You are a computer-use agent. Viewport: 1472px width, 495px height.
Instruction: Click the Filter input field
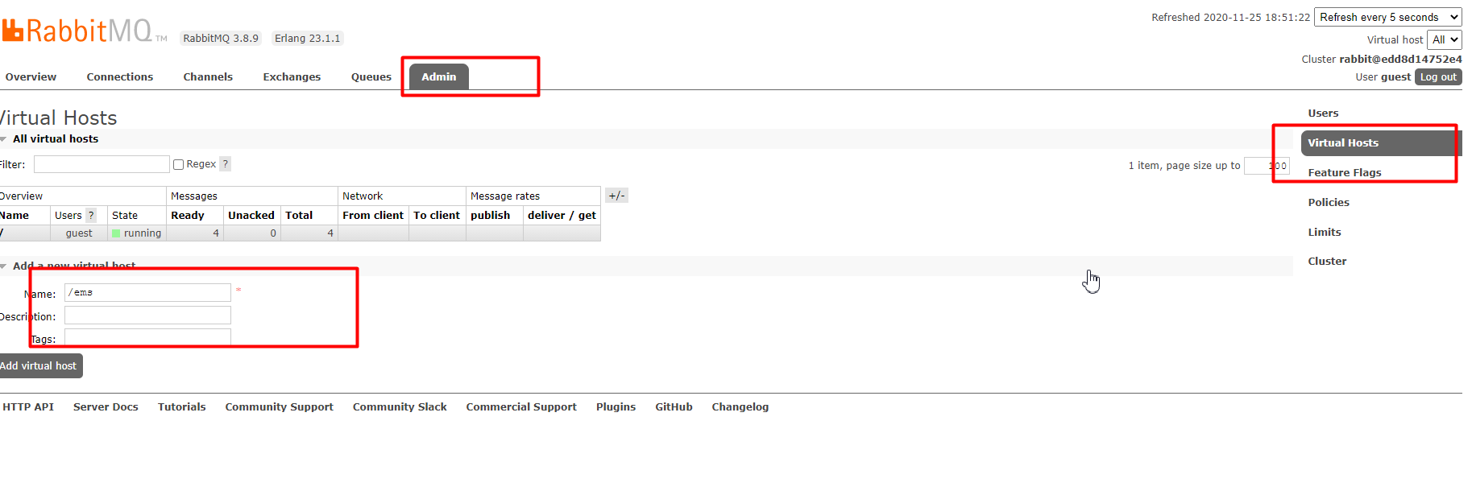(102, 164)
